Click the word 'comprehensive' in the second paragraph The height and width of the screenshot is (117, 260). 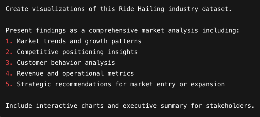[113, 30]
